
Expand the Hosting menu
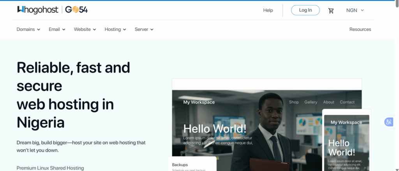[x=115, y=29]
